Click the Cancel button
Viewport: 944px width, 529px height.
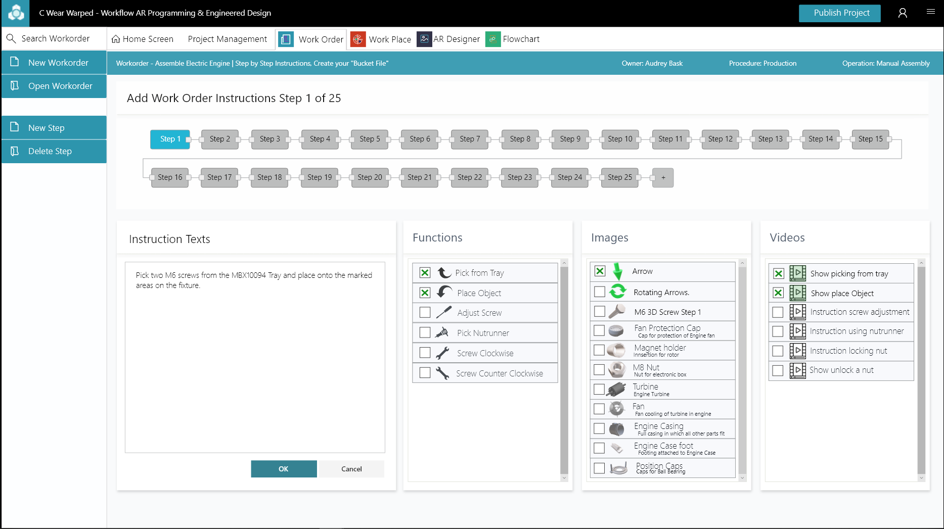(x=351, y=469)
